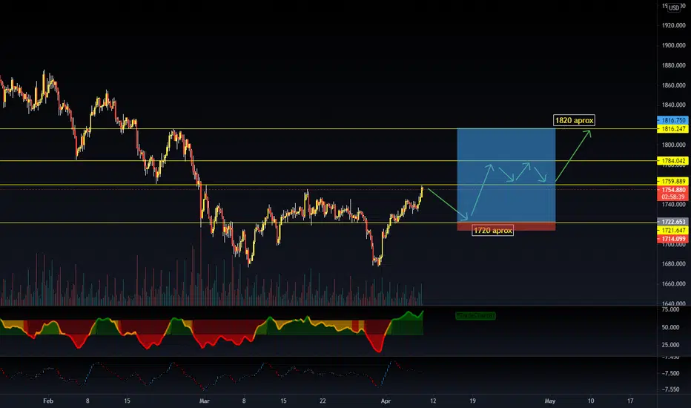Click the grey 1722.653 price tag
Viewport: 691px width, 408px height.
pos(672,222)
